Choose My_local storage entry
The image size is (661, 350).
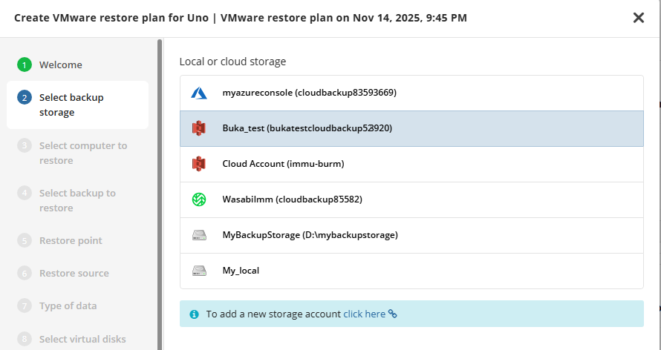click(241, 271)
